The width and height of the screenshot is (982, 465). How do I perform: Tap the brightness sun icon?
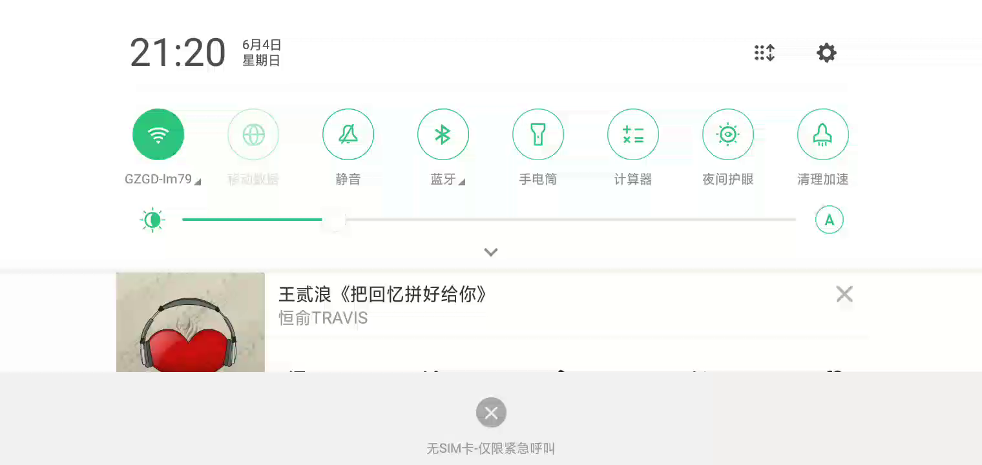(152, 220)
